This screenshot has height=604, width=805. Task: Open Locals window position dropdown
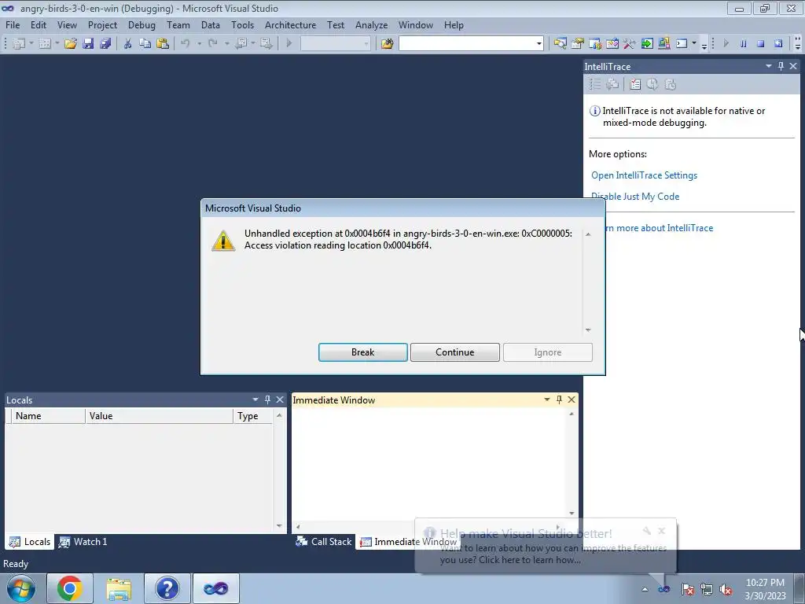click(255, 400)
